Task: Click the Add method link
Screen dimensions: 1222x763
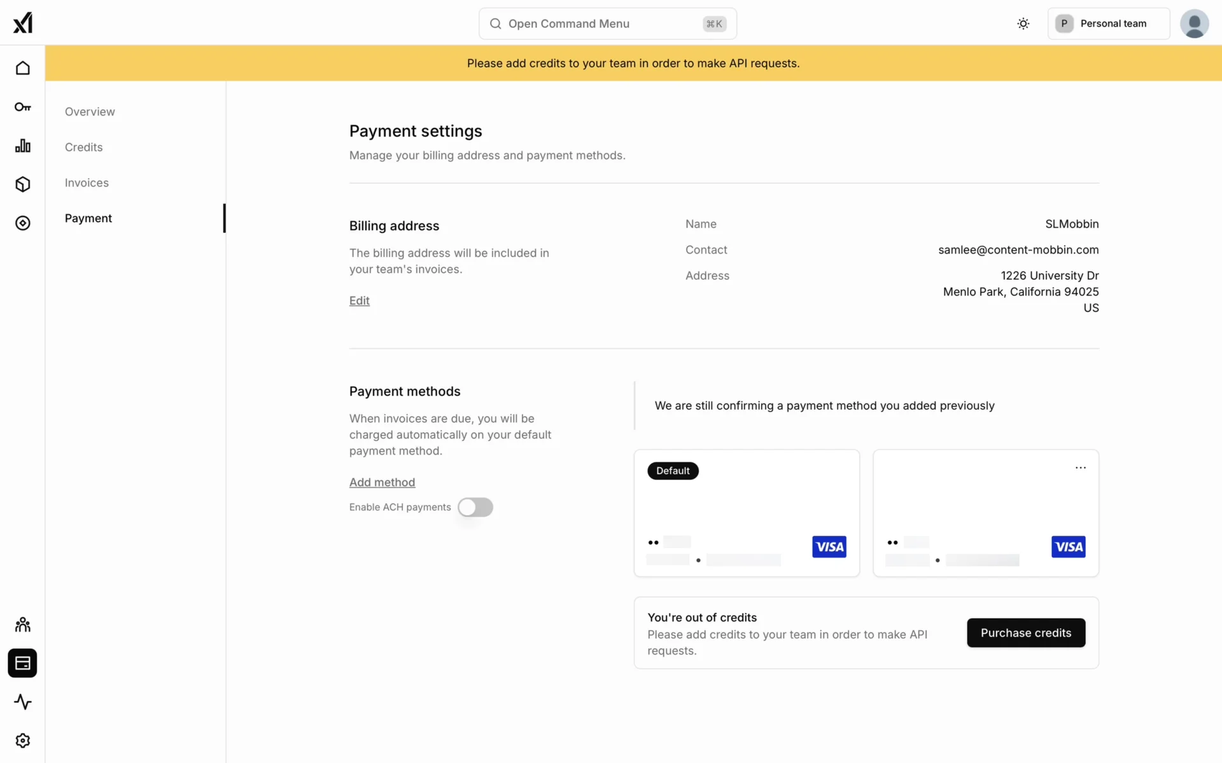Action: (x=382, y=482)
